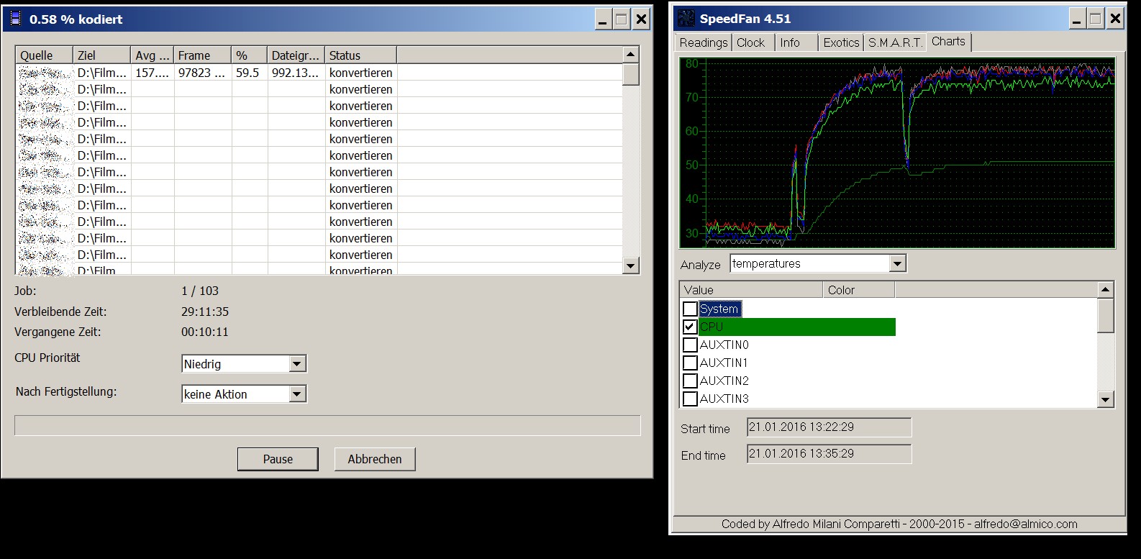Click the Coded by Alfredo Milani Comparetti status bar
Viewport: 1141px width, 559px height.
tap(899, 524)
